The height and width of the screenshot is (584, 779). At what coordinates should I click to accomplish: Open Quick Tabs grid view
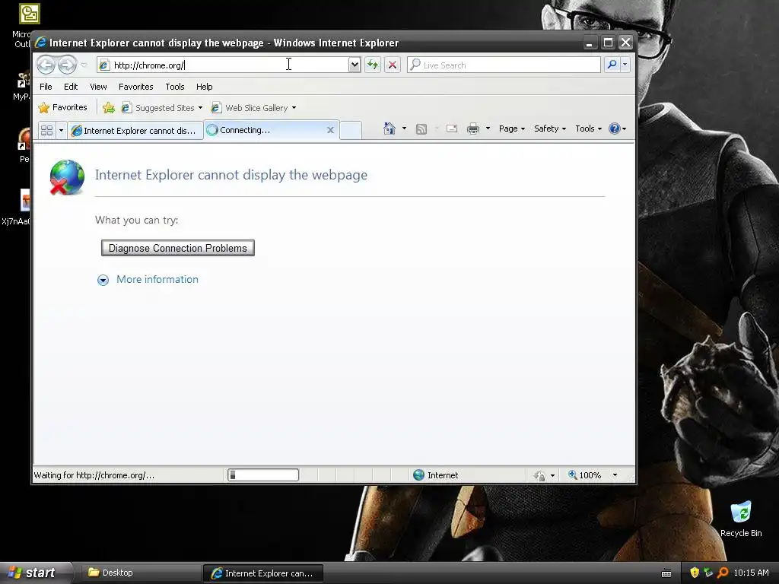(x=46, y=130)
